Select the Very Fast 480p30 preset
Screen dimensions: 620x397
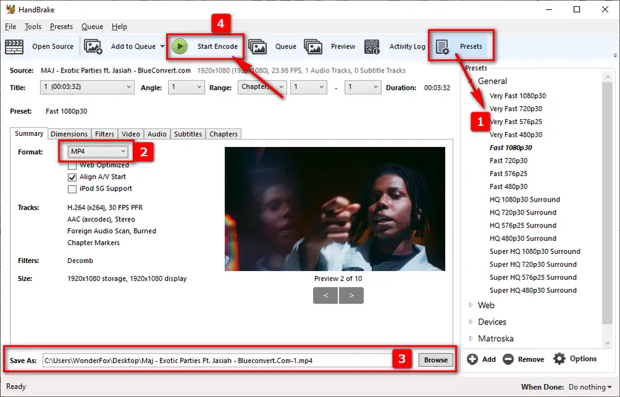pos(516,135)
